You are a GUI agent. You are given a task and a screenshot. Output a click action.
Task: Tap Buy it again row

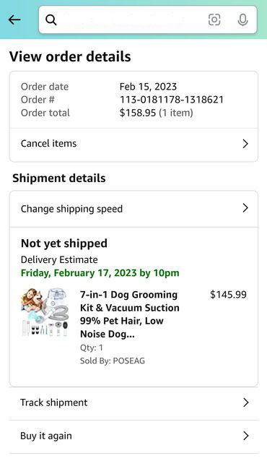click(x=133, y=436)
